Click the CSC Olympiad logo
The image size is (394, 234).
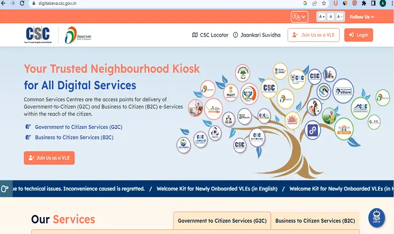coord(257,137)
